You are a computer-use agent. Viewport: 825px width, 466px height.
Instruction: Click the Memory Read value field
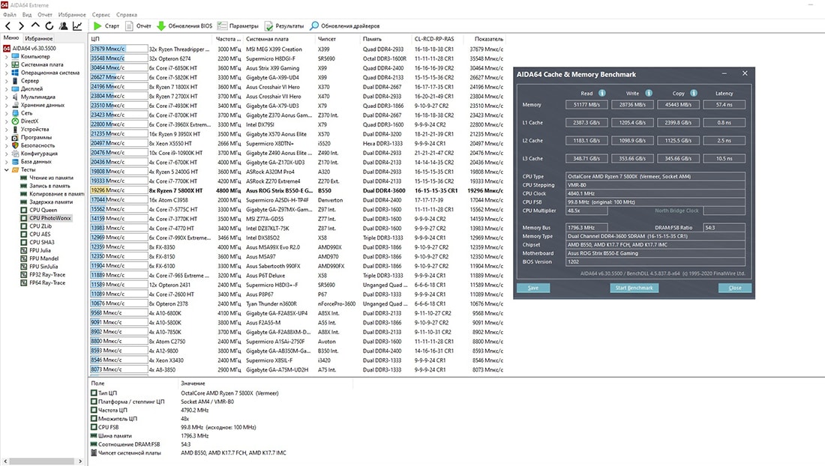(586, 105)
